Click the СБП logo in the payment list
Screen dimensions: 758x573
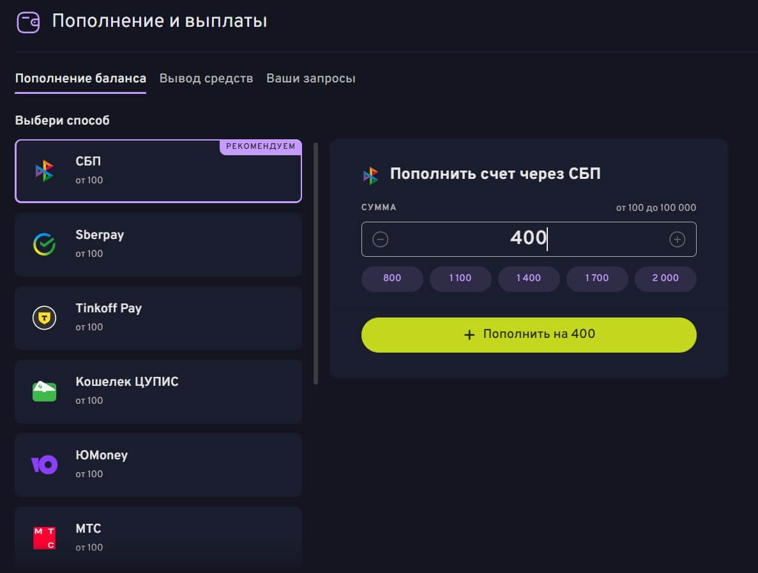click(x=45, y=171)
